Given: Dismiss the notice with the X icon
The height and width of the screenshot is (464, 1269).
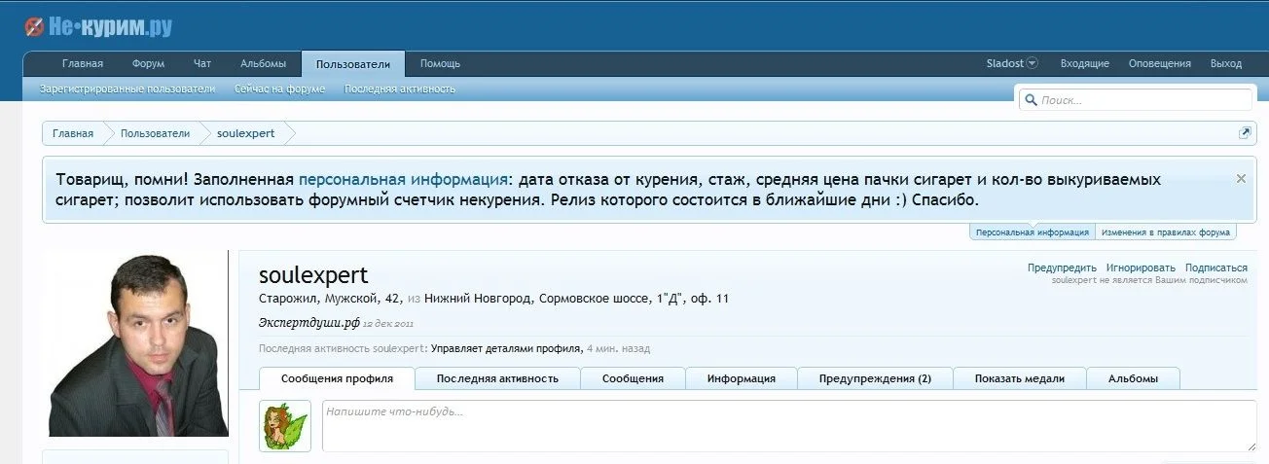Looking at the screenshot, I should pos(1241,179).
